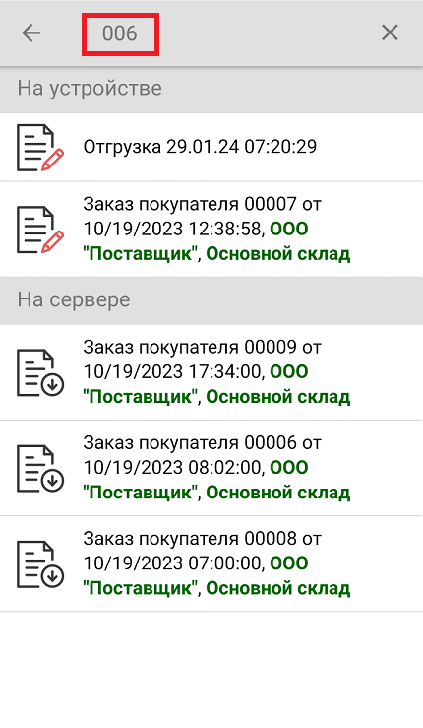Image resolution: width=423 pixels, height=728 pixels.
Task: Tap the На устройстве section header
Action: coord(211,89)
